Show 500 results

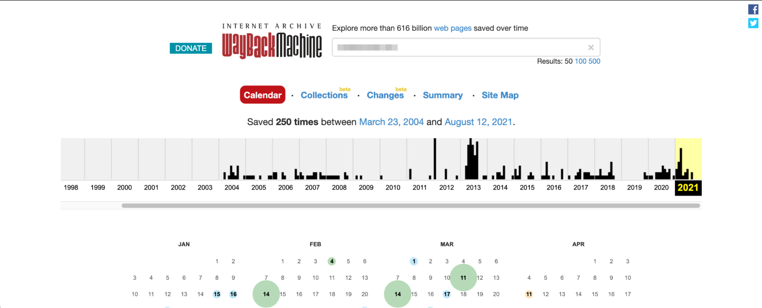[x=594, y=61]
